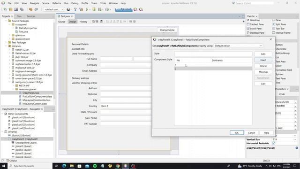Viewport: 300px width, 169px height.
Task: Click the Help button in dialog
Action: click(266, 132)
